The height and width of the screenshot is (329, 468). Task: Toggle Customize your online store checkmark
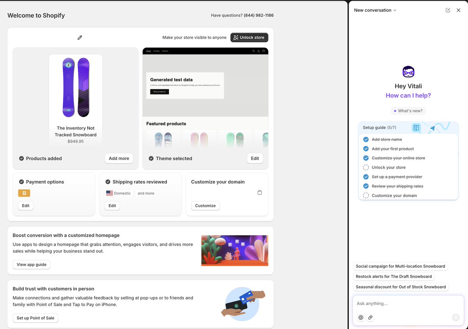click(366, 158)
